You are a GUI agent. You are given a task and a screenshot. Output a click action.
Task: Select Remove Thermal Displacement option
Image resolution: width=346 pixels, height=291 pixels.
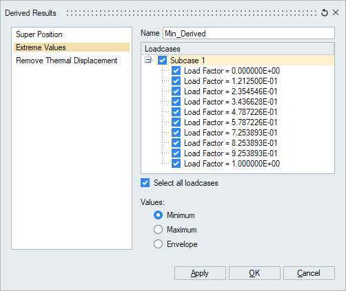[72, 61]
